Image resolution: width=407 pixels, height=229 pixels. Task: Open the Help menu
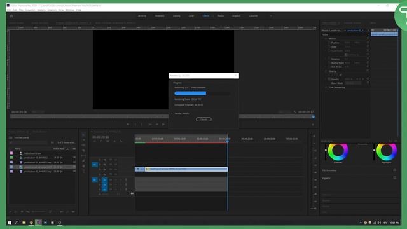(x=79, y=10)
